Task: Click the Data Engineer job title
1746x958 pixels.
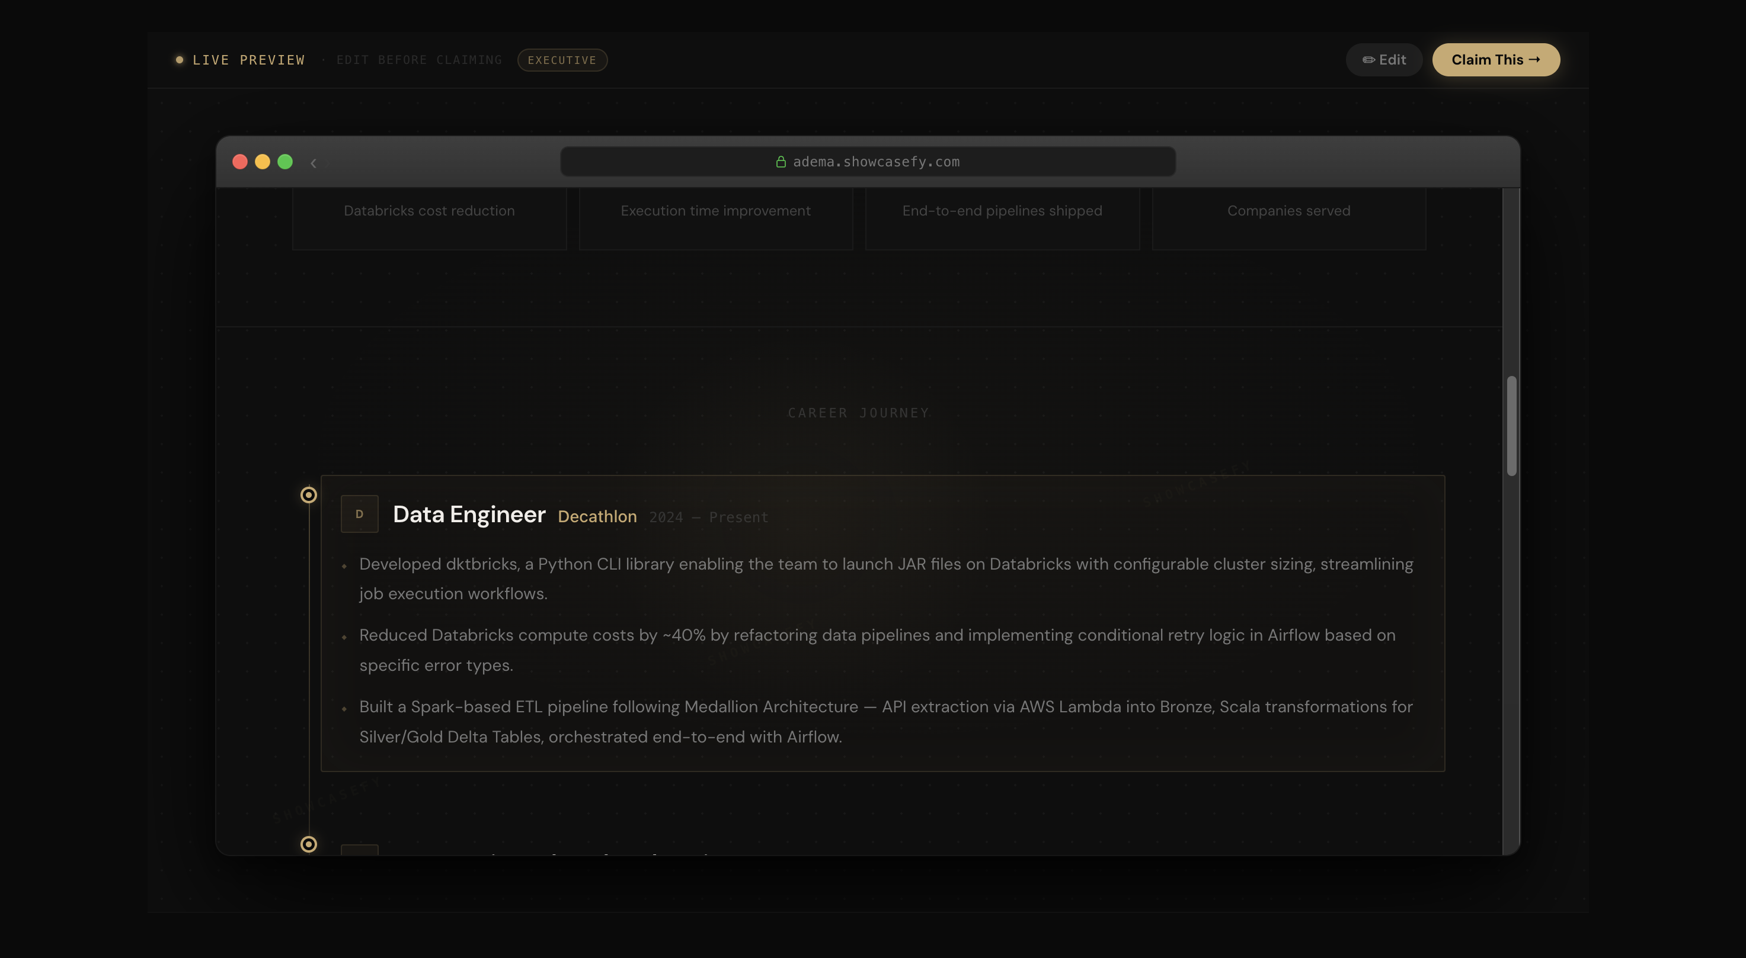Action: click(469, 515)
